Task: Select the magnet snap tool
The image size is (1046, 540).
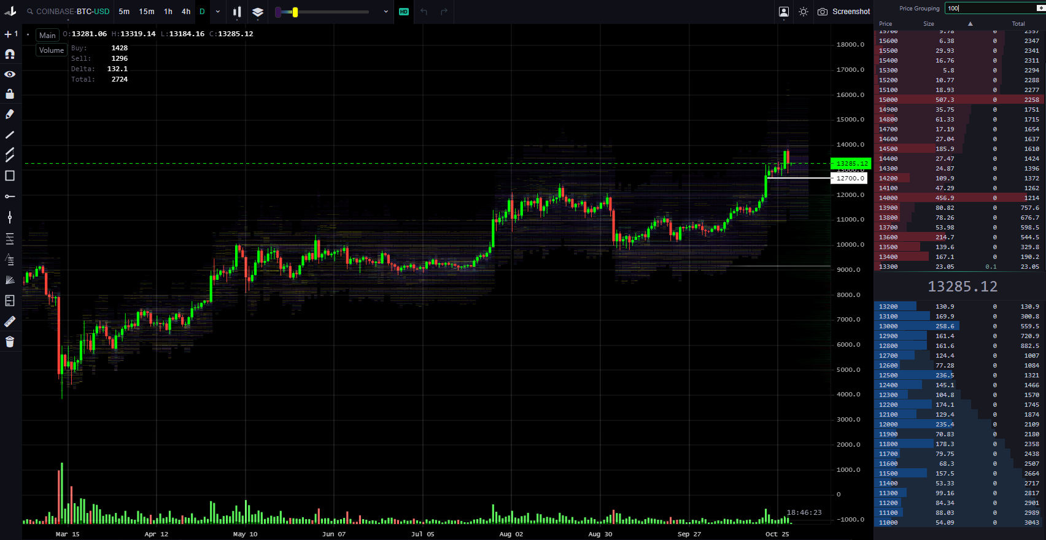Action: pyautogui.click(x=10, y=54)
